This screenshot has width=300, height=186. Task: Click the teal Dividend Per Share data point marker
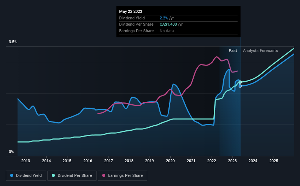pyautogui.click(x=240, y=82)
